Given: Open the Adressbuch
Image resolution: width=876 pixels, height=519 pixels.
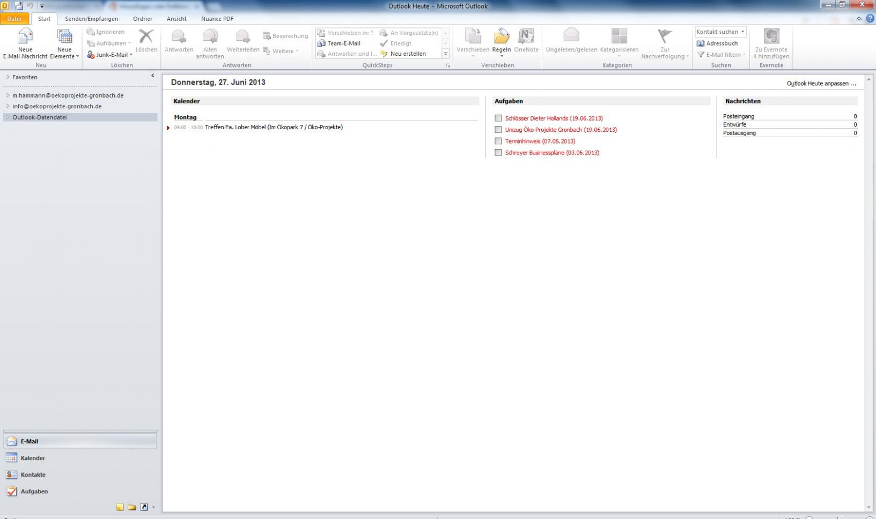Looking at the screenshot, I should click(717, 43).
